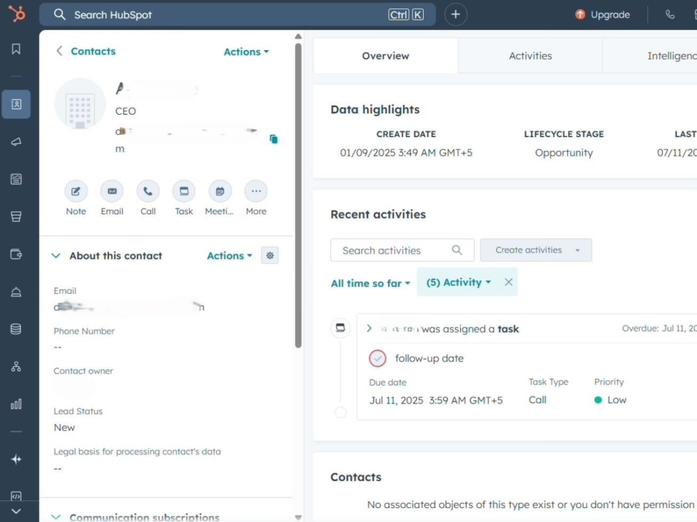Click the Opportunity lifecycle stage value

(564, 152)
